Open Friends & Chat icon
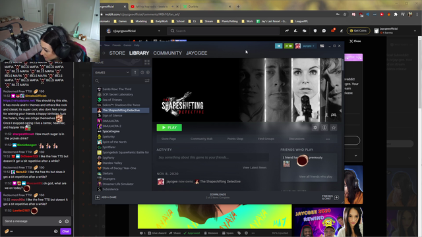Screen dimensions: 422x237 pyautogui.click(x=336, y=197)
